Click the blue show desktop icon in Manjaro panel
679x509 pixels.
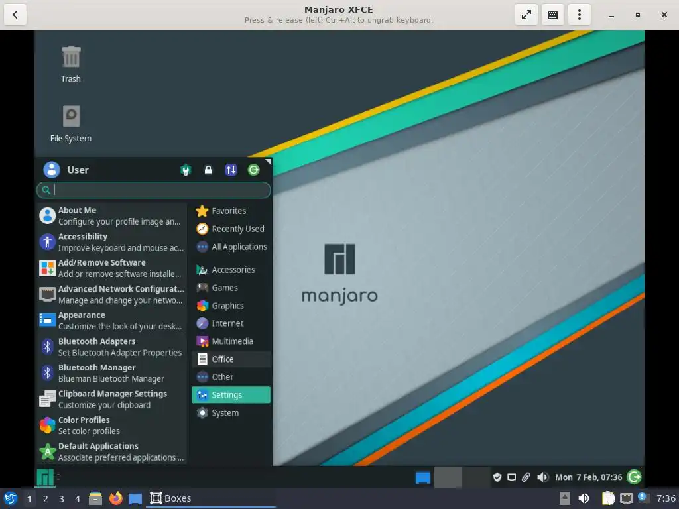point(422,477)
